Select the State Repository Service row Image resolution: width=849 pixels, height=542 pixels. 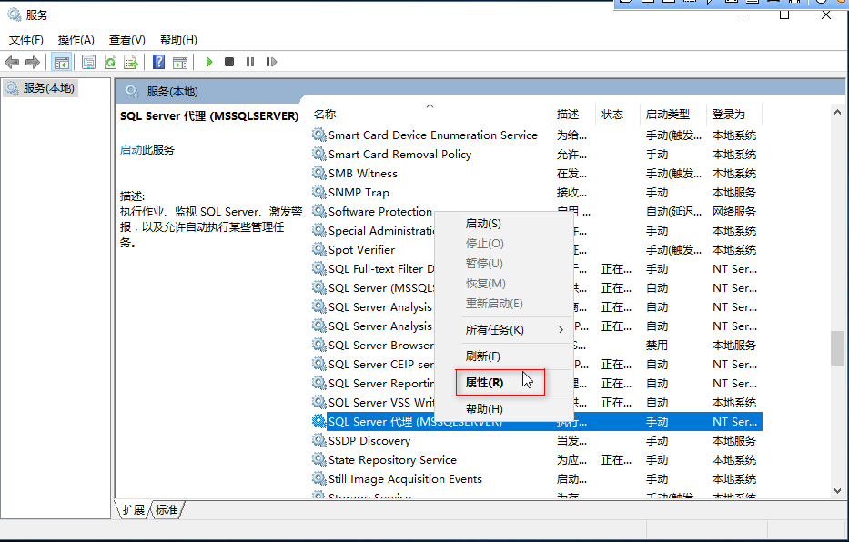click(x=537, y=460)
